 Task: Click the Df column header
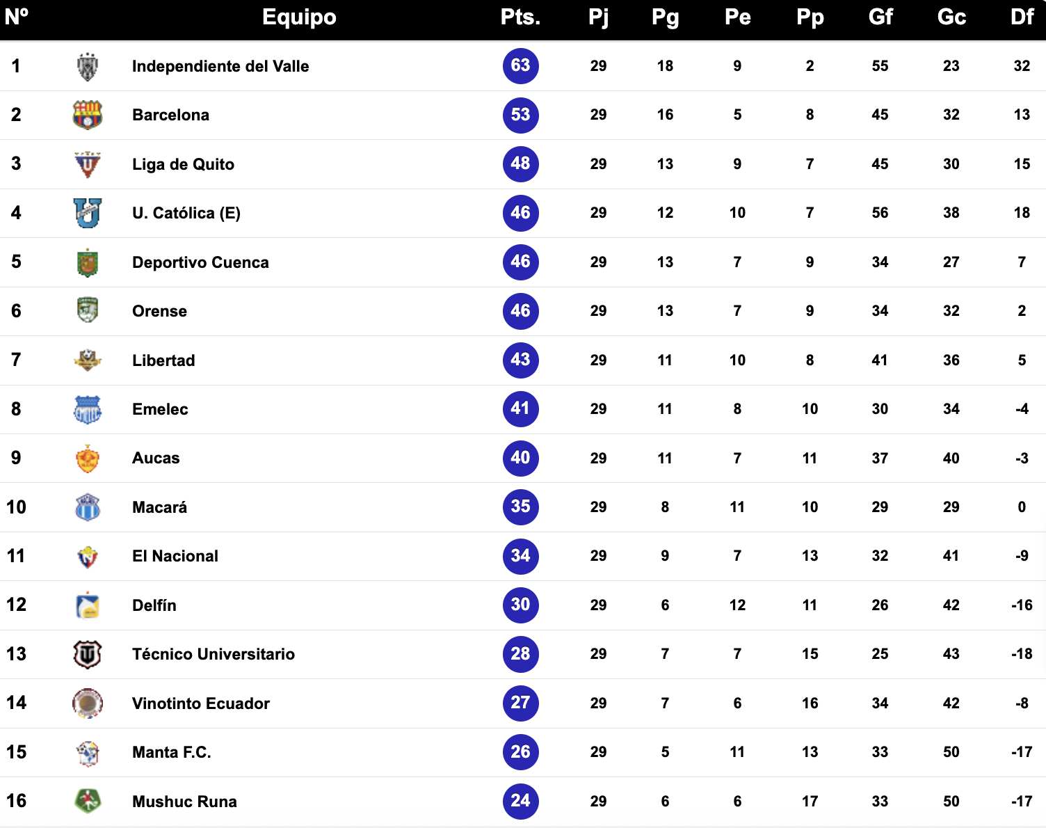pos(1022,17)
